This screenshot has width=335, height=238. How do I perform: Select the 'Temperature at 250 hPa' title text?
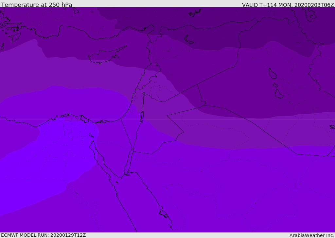pyautogui.click(x=37, y=5)
